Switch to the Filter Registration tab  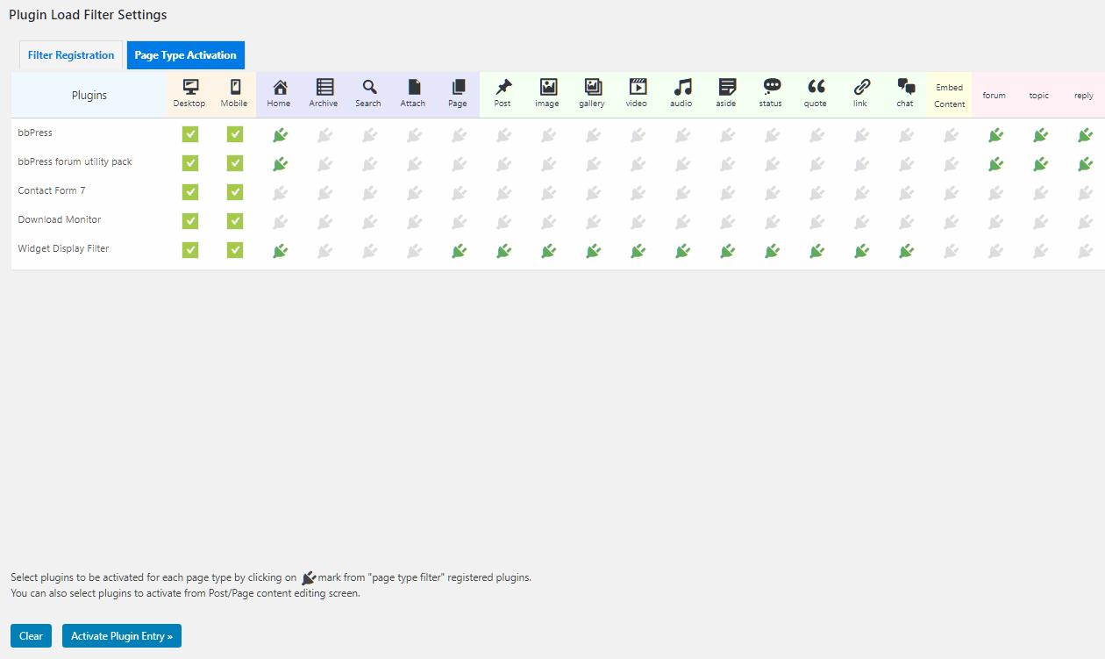click(70, 54)
